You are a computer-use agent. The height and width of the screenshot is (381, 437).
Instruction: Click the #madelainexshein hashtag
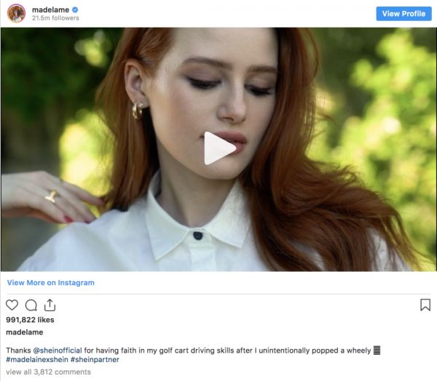(x=36, y=359)
